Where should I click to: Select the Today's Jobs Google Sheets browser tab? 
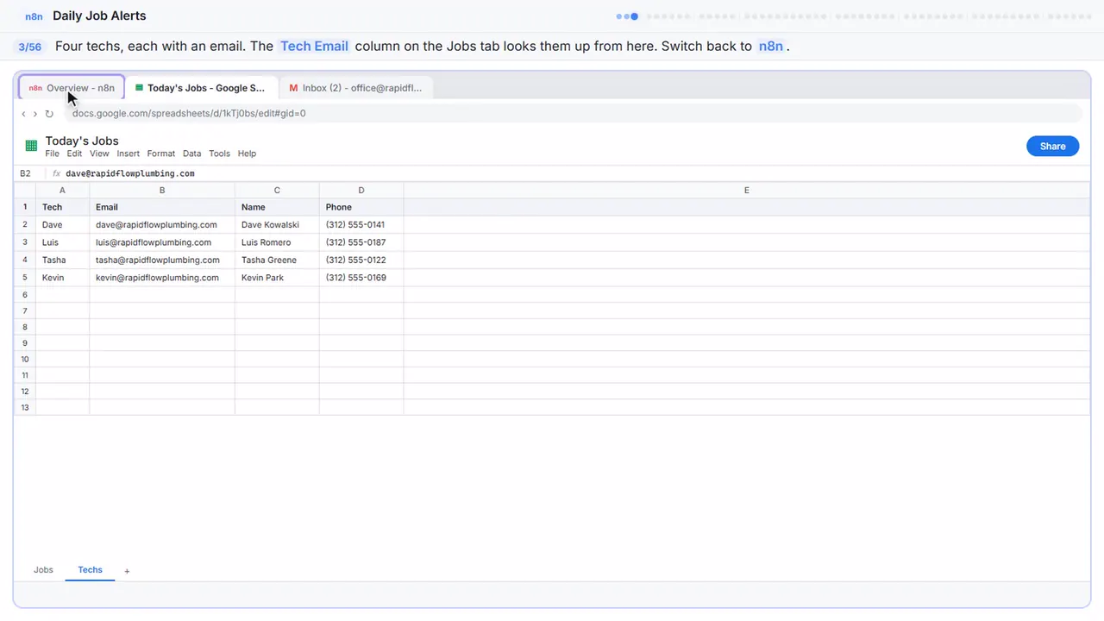coord(200,88)
